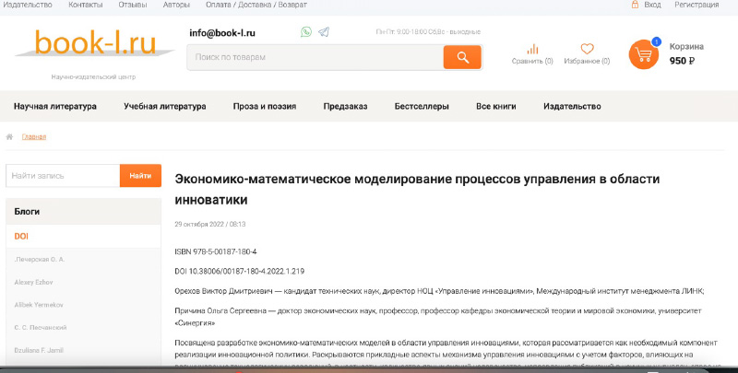
Task: Click the Блоги sidebar header
Action: [x=83, y=212]
